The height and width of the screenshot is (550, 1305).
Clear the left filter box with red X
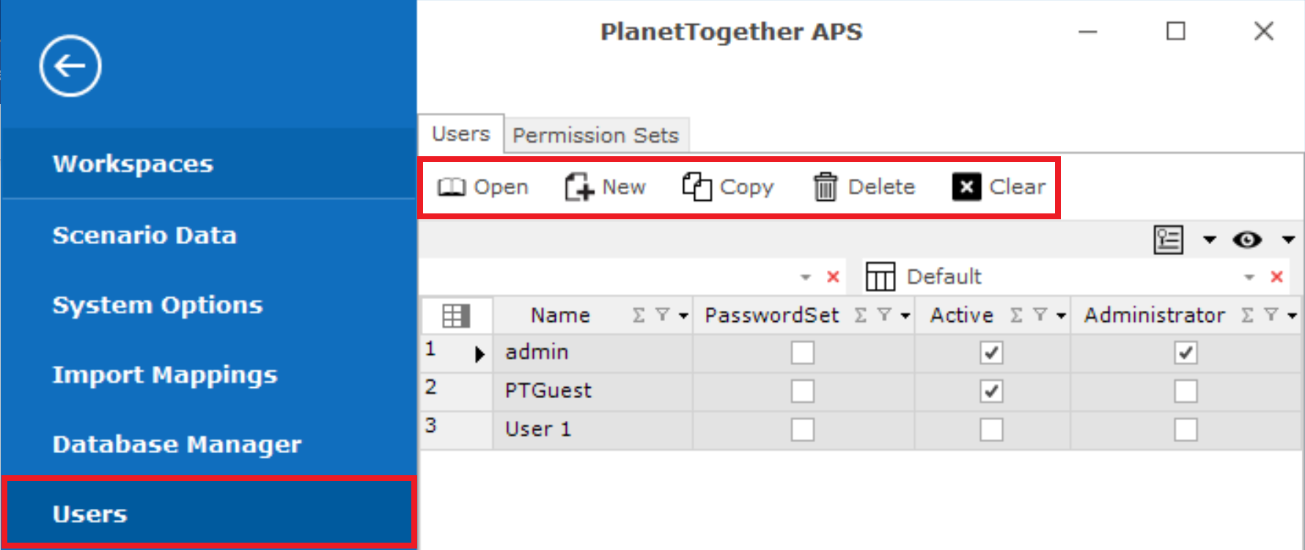(x=833, y=276)
